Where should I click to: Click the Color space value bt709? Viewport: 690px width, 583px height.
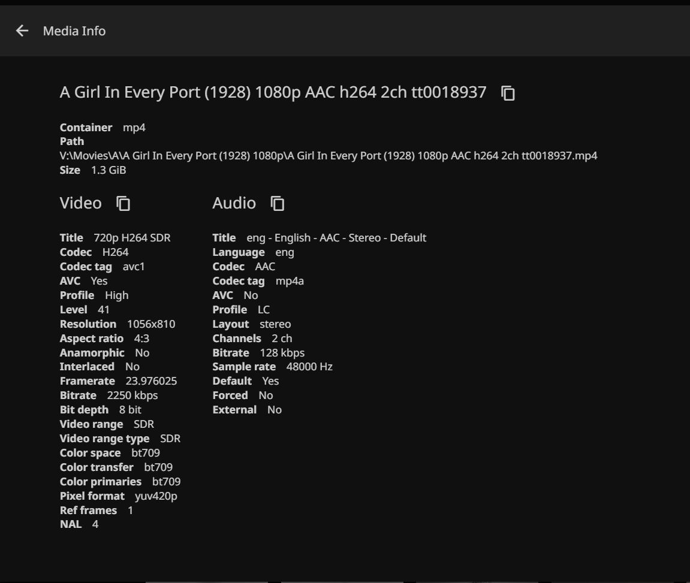click(146, 453)
